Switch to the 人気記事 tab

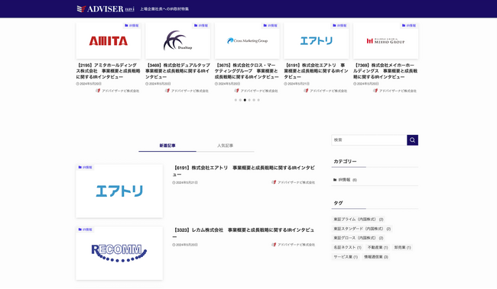point(225,146)
